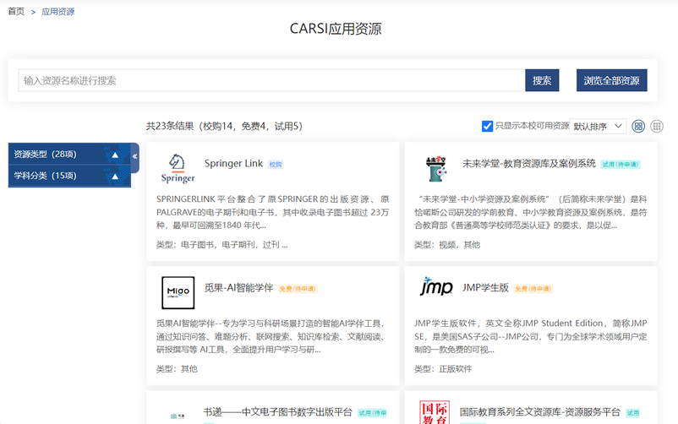Viewport: 678px width, 424px height.
Task: Switch to compact small grid view
Action: click(657, 127)
